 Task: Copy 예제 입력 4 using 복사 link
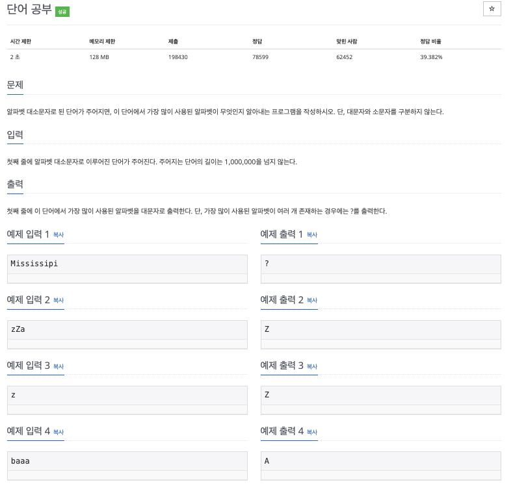(59, 432)
